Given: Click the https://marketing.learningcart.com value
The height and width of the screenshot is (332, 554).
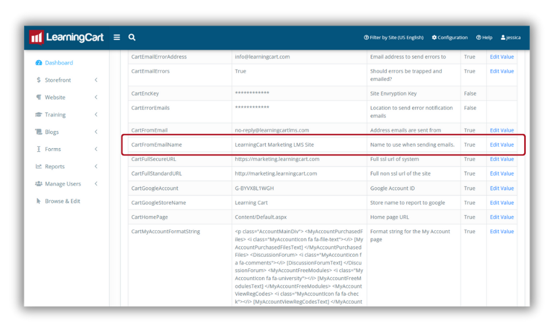Looking at the screenshot, I should pos(277,159).
